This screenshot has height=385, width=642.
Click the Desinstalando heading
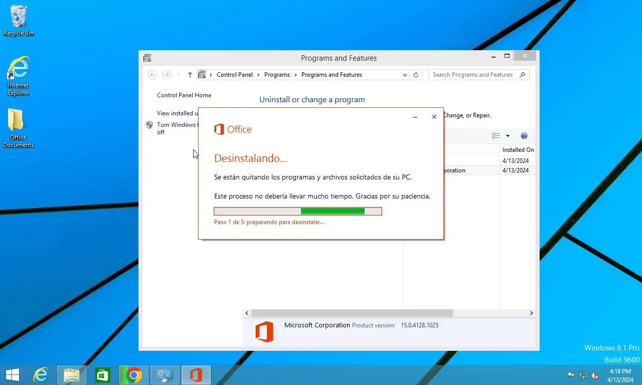point(251,158)
